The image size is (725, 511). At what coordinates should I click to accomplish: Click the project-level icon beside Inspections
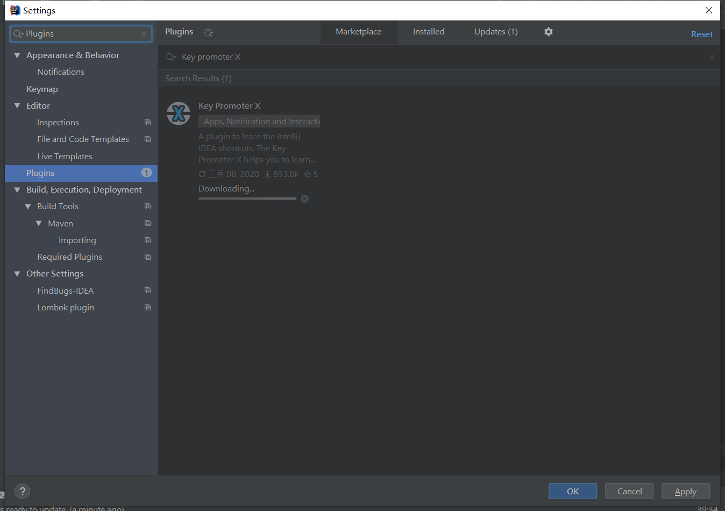tap(147, 123)
